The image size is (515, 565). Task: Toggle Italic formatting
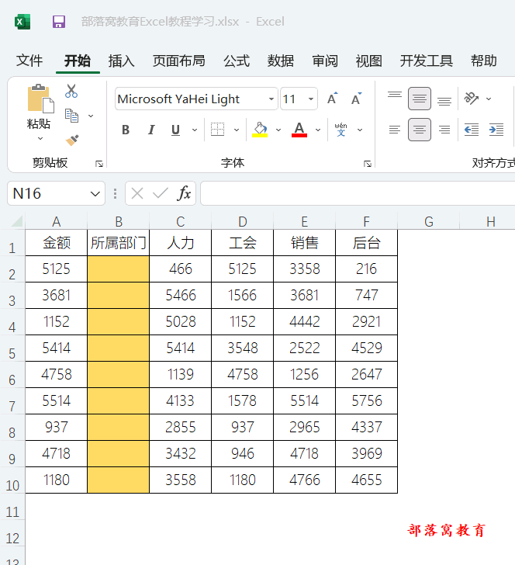point(151,130)
